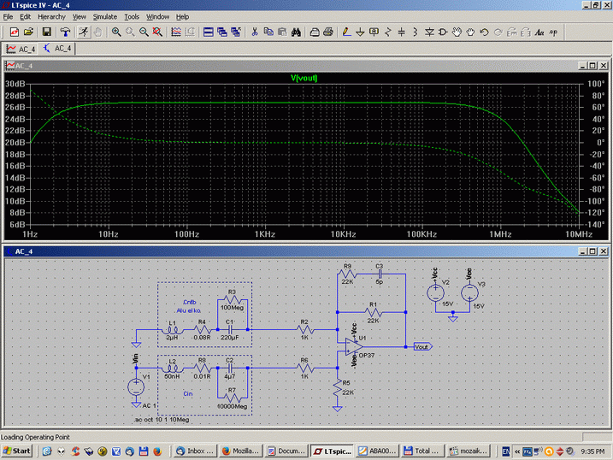Switch to the AC_4 waveform plot tab
Screen dimensions: 613x460
pyautogui.click(x=21, y=49)
